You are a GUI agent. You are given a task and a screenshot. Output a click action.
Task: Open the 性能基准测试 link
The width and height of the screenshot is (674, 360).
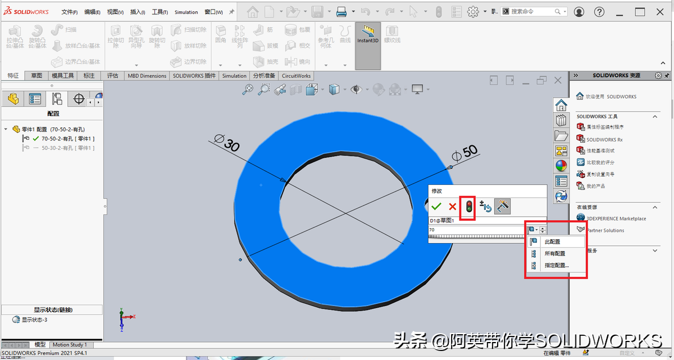[600, 151]
